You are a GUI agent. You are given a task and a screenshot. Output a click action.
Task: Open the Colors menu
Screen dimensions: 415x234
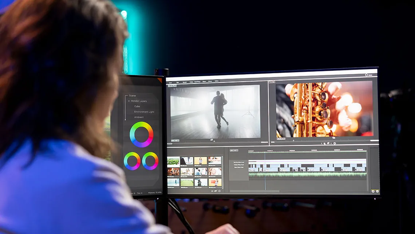pyautogui.click(x=191, y=82)
